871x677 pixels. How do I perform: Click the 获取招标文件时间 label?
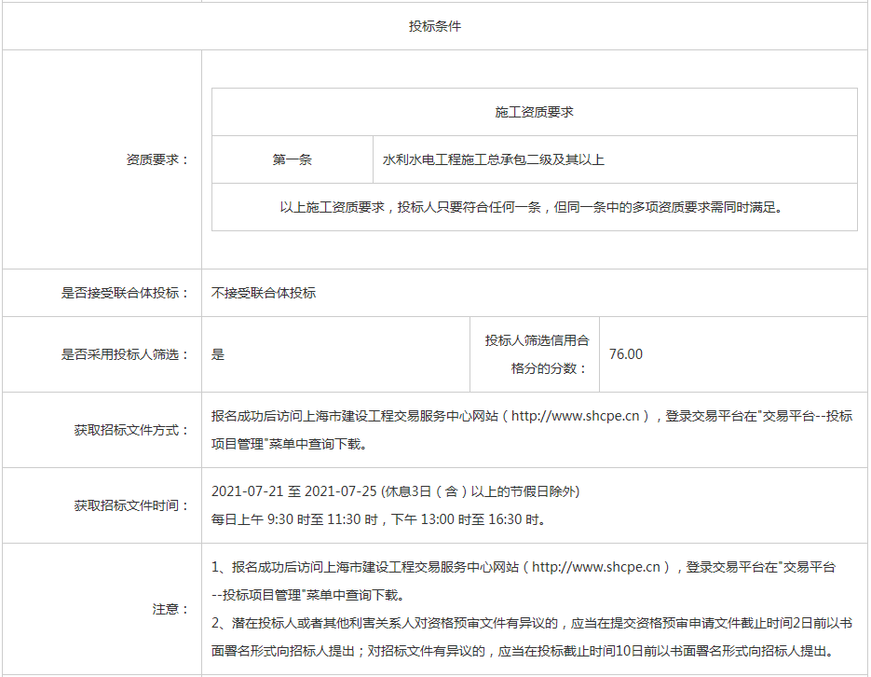131,505
